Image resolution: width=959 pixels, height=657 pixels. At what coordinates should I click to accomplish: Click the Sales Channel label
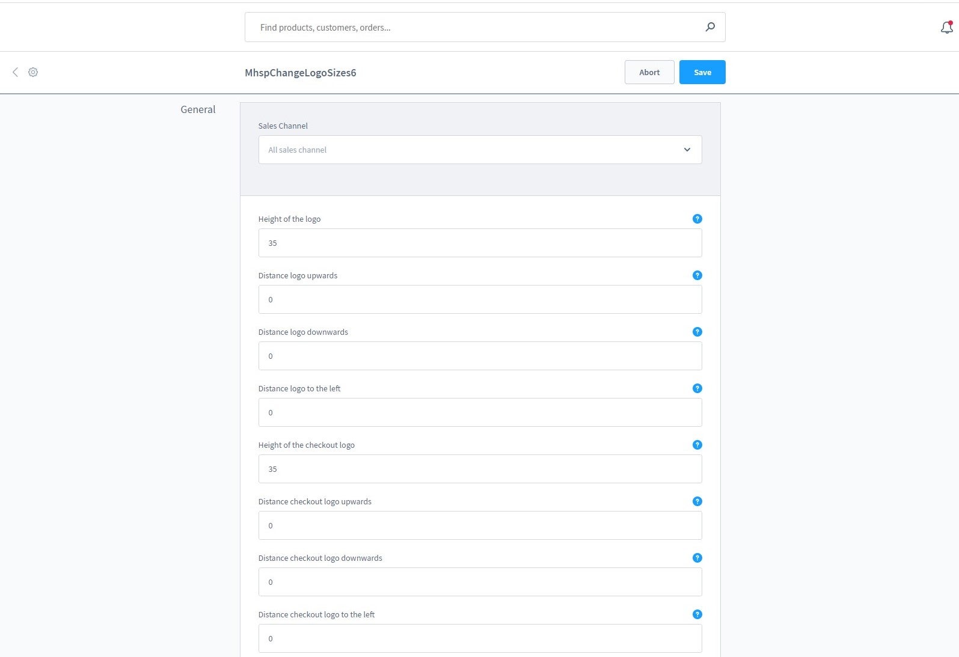coord(283,126)
